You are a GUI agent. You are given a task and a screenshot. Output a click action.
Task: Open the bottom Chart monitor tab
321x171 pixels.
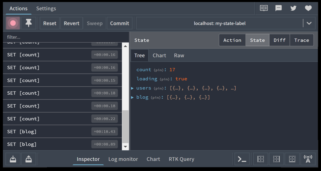coord(153,159)
